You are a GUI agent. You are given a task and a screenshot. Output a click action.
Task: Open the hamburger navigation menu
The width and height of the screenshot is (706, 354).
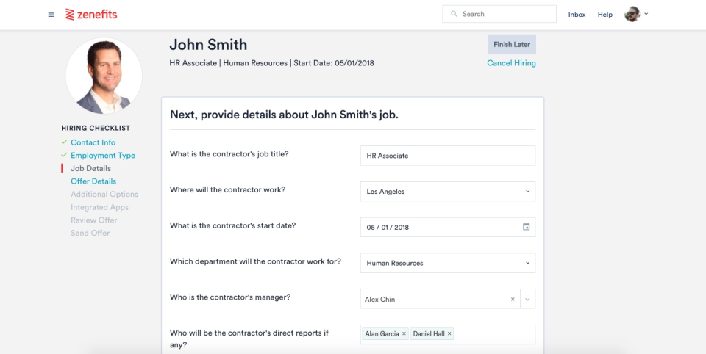coord(51,15)
